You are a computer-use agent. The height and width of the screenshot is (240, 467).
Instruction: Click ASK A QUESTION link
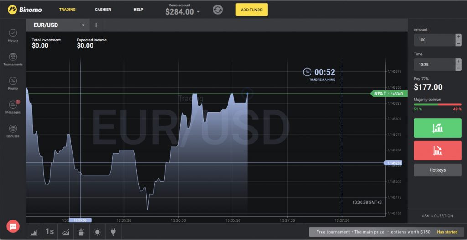tap(437, 216)
